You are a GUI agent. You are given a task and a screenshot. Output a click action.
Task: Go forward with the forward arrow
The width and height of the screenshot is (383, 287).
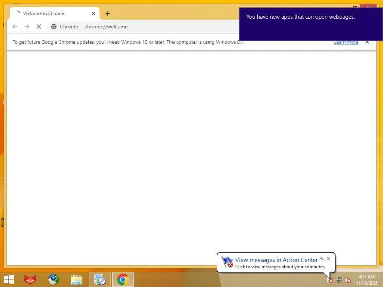point(27,27)
